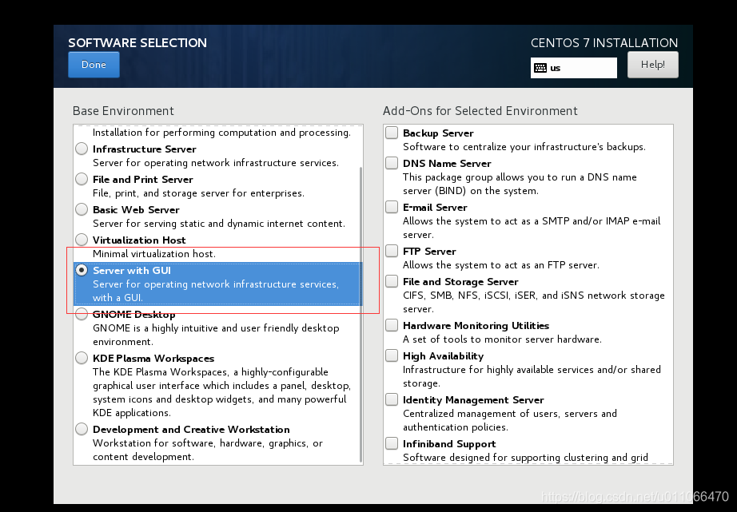Enable Backup Server add-on checkbox
This screenshot has width=737, height=512.
click(x=392, y=133)
